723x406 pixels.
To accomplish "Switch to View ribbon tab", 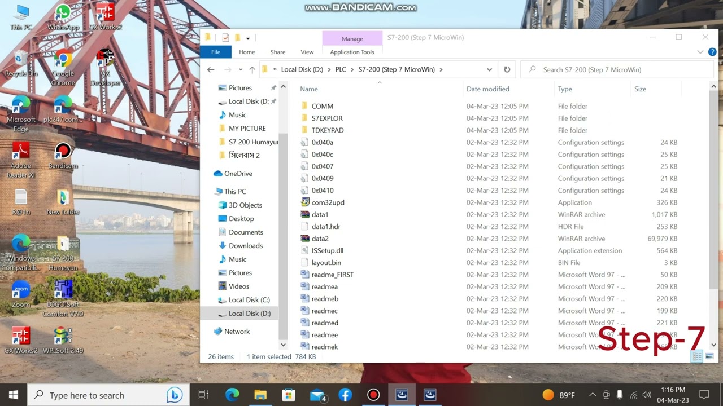I will (307, 52).
